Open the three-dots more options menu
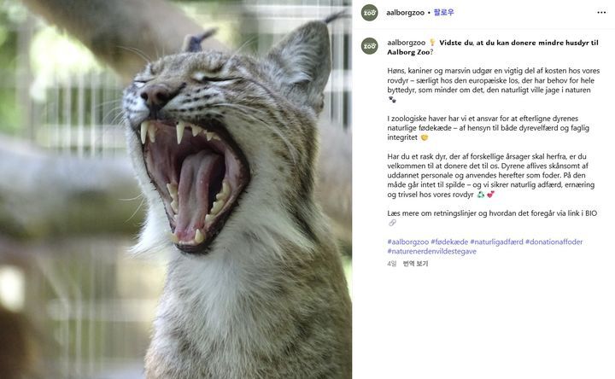Image resolution: width=615 pixels, height=379 pixels. pos(601,13)
